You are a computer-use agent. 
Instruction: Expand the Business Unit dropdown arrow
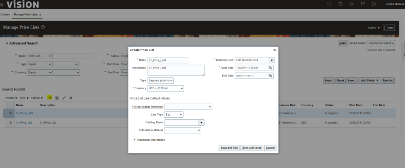tap(272, 60)
